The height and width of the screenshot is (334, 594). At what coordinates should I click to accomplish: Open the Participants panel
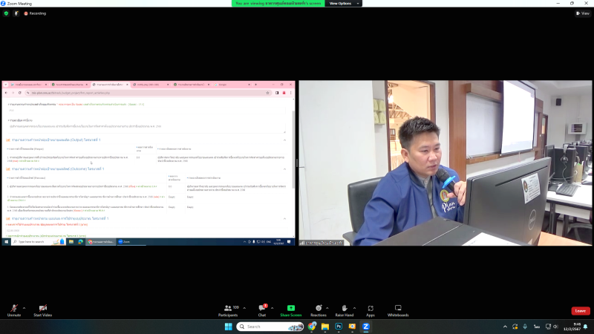click(x=227, y=309)
